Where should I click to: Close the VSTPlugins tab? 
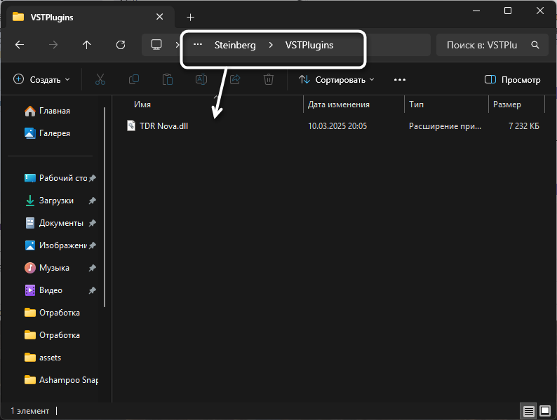(x=160, y=17)
